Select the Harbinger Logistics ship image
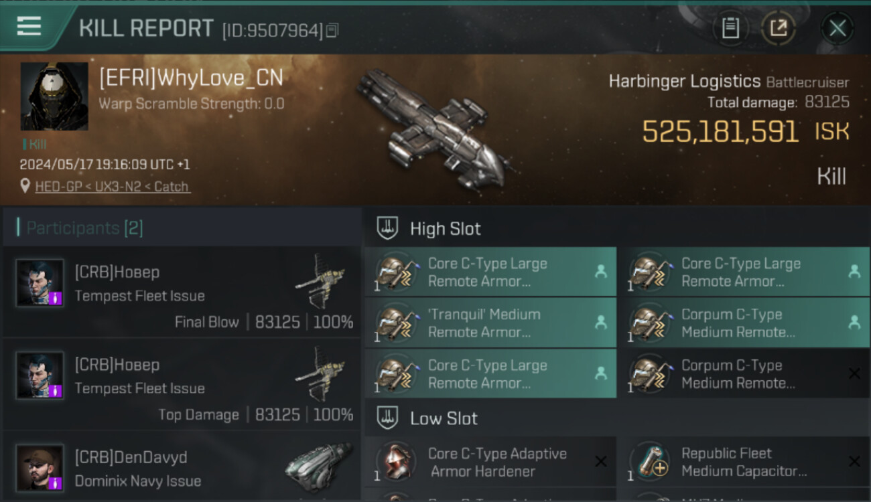The height and width of the screenshot is (502, 871). point(431,129)
